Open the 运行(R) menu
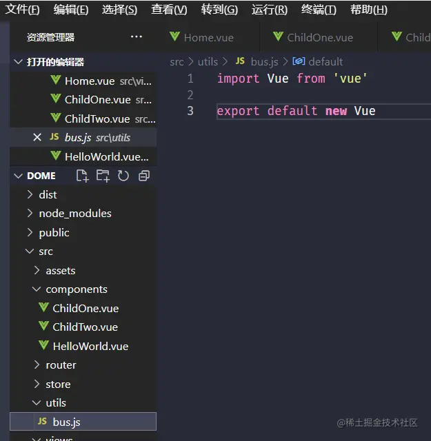 pos(270,10)
